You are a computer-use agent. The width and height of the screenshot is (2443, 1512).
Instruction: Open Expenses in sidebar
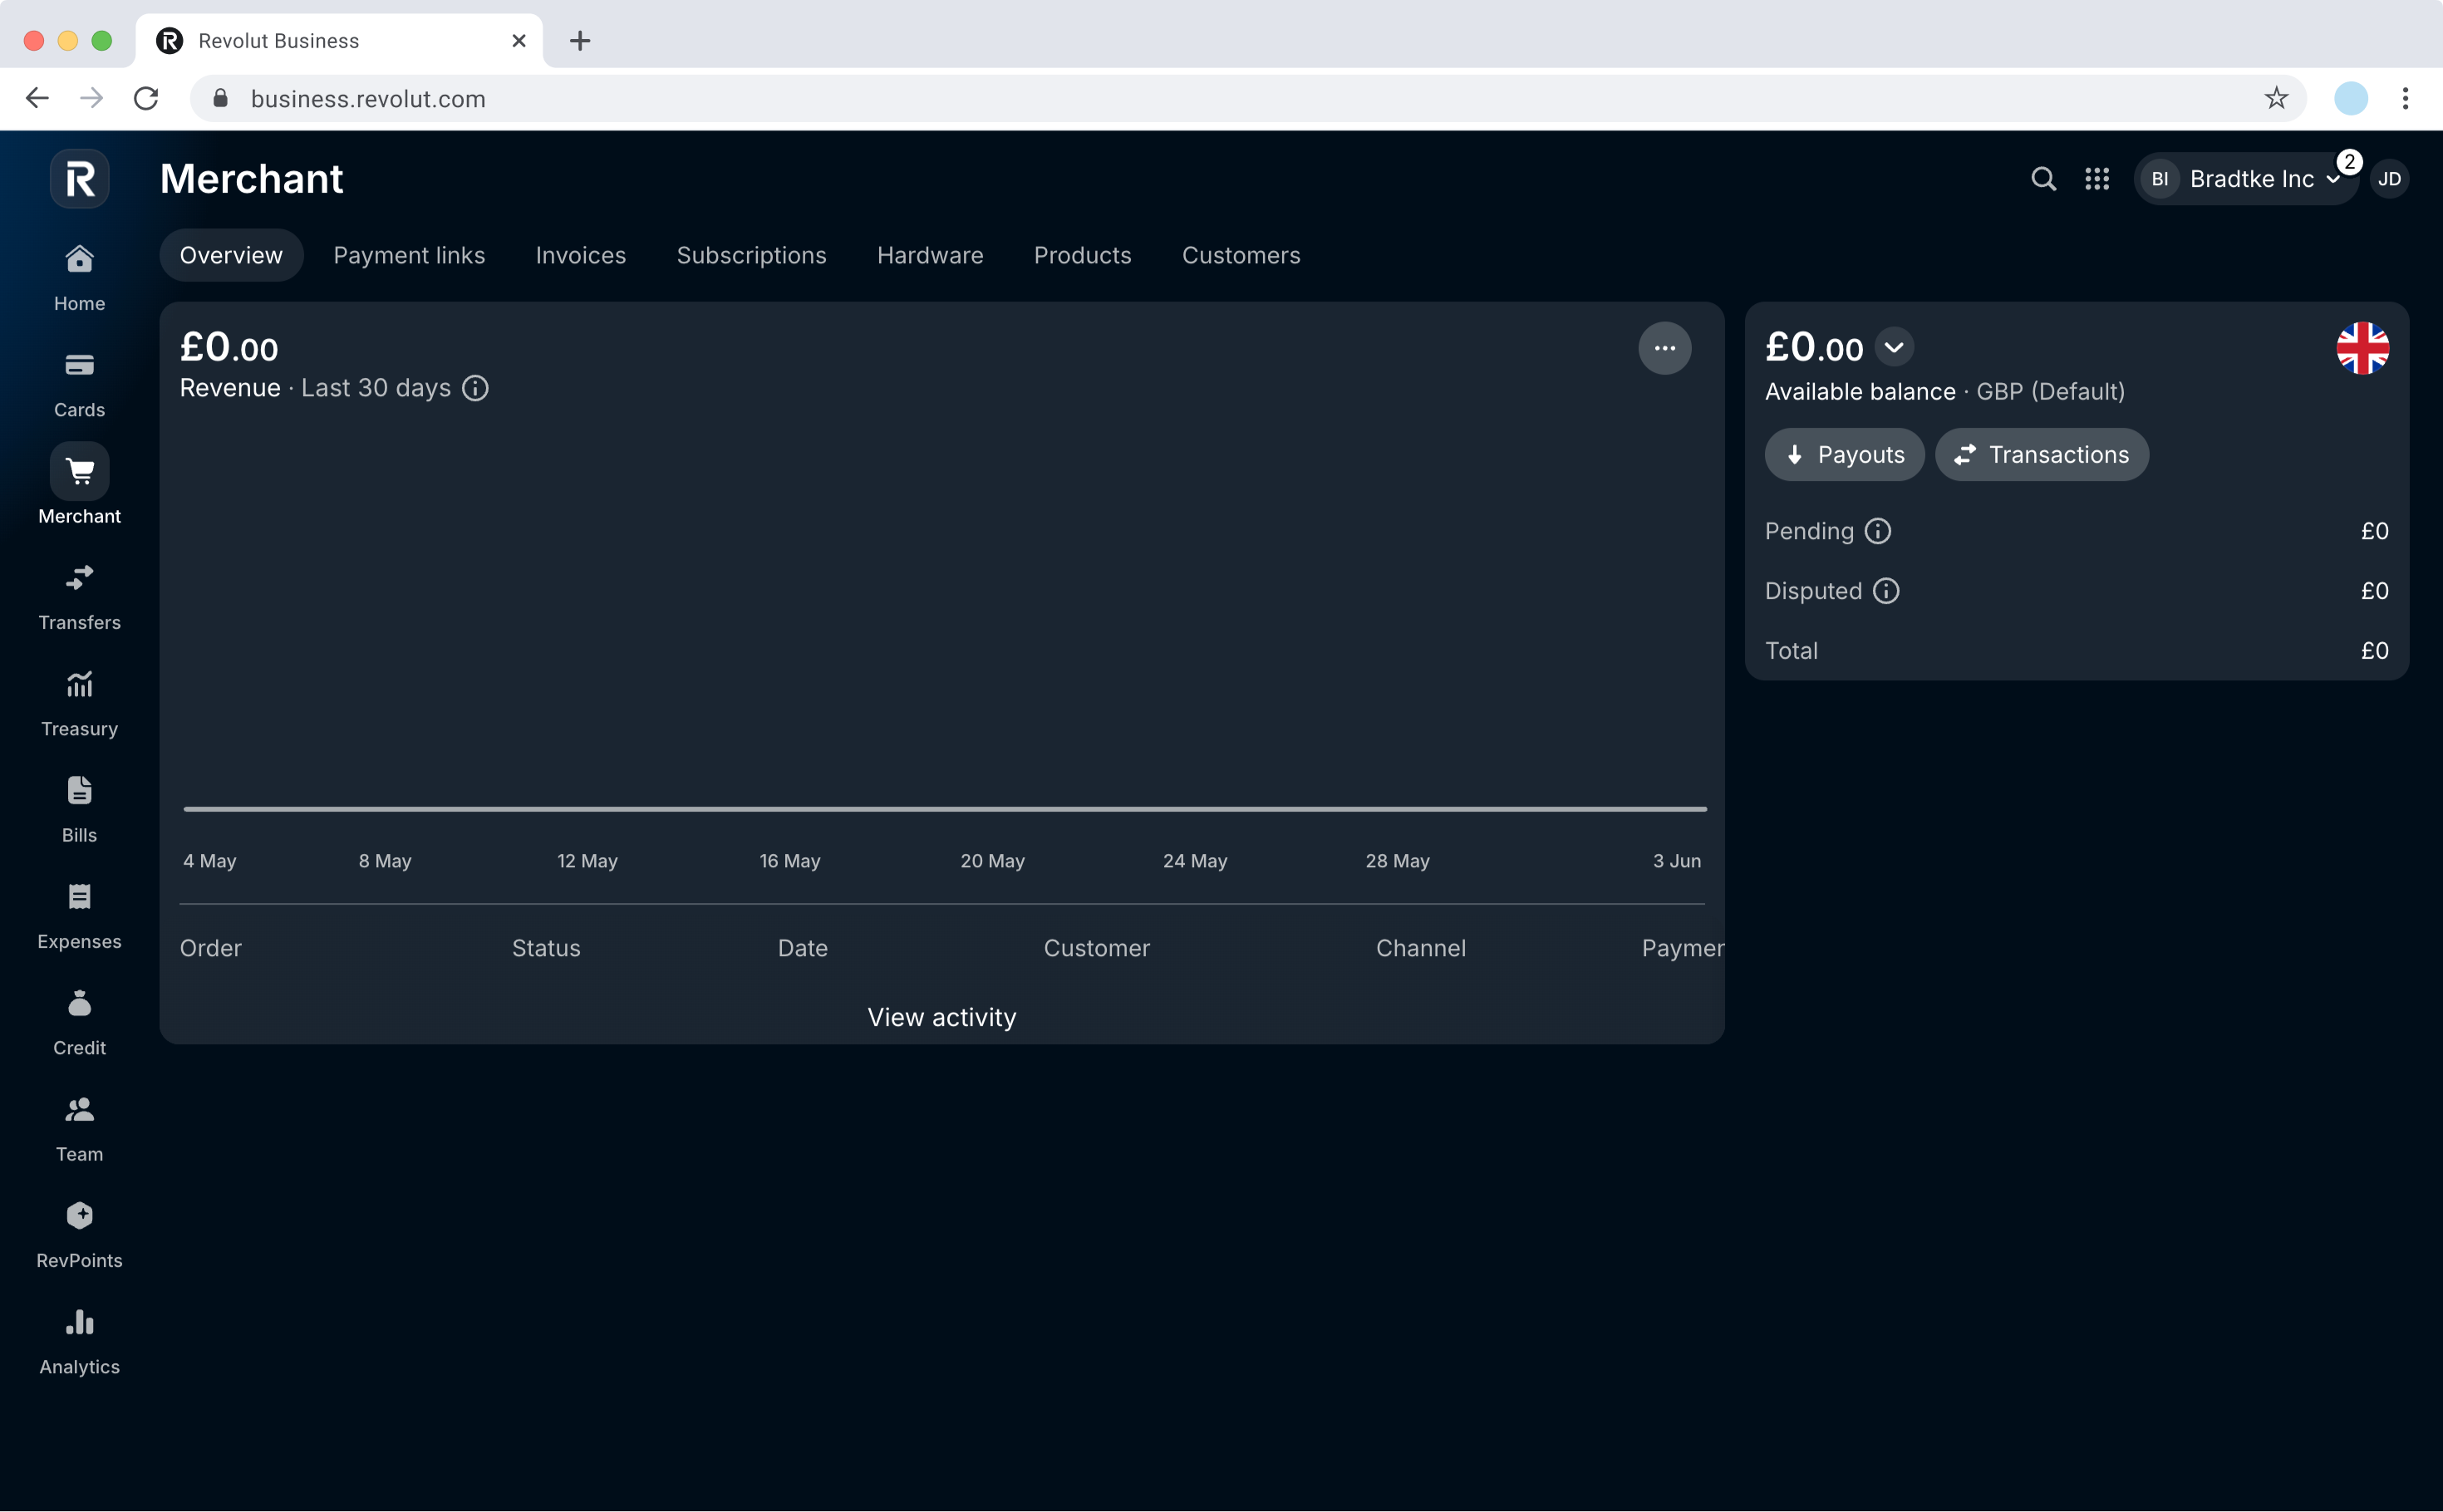pyautogui.click(x=79, y=917)
